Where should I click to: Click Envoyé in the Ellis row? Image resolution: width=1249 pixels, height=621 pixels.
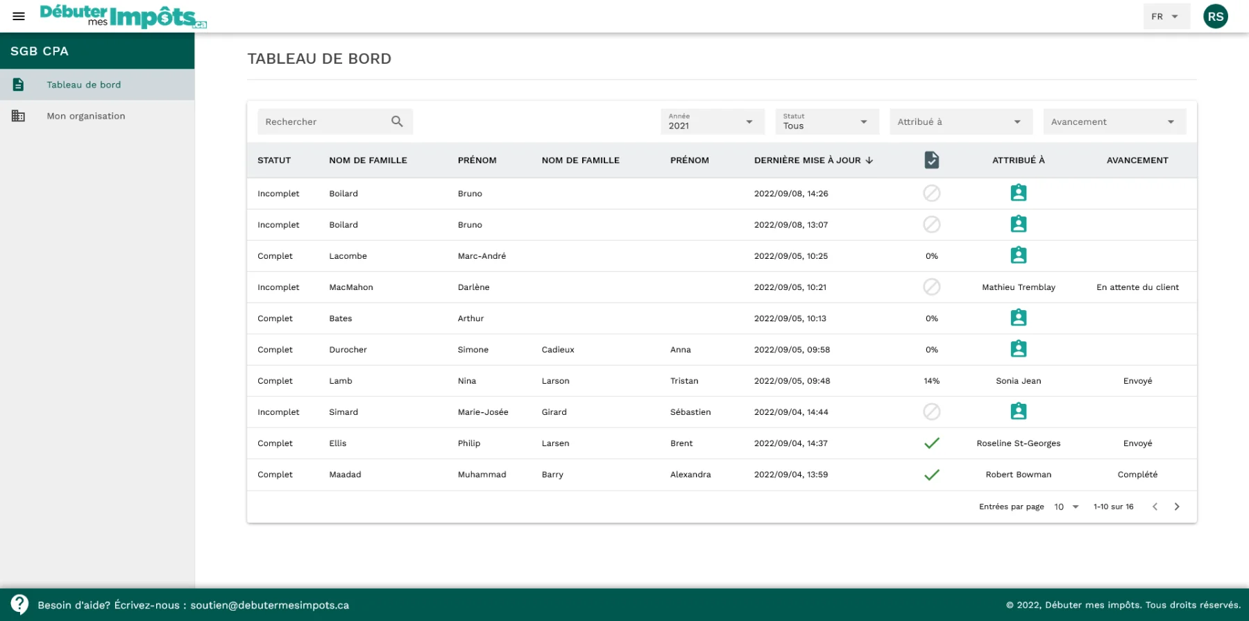tap(1137, 443)
